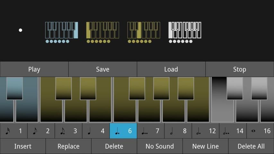Select the eighth note duration 2

41,131
